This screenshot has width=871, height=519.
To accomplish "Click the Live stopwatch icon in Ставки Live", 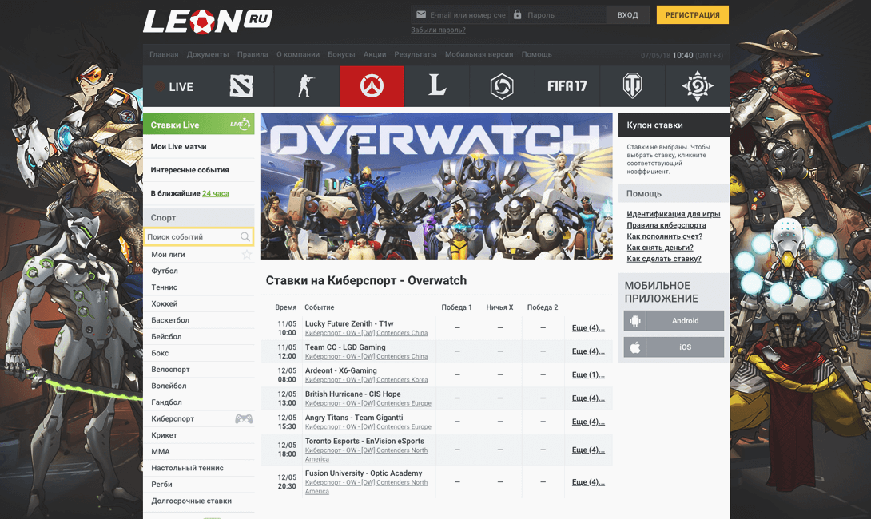I will coord(241,125).
